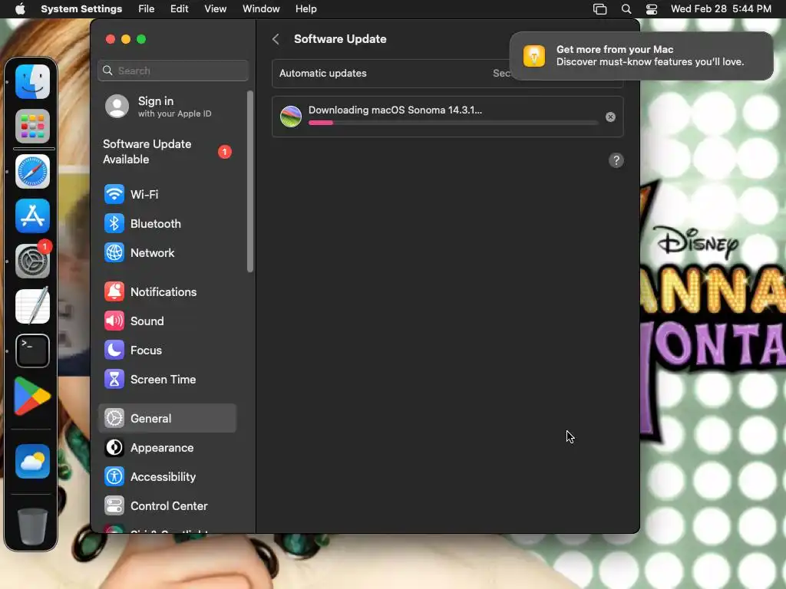This screenshot has width=786, height=589.
Task: Click Stage Manager icon in menu bar
Action: pyautogui.click(x=599, y=9)
